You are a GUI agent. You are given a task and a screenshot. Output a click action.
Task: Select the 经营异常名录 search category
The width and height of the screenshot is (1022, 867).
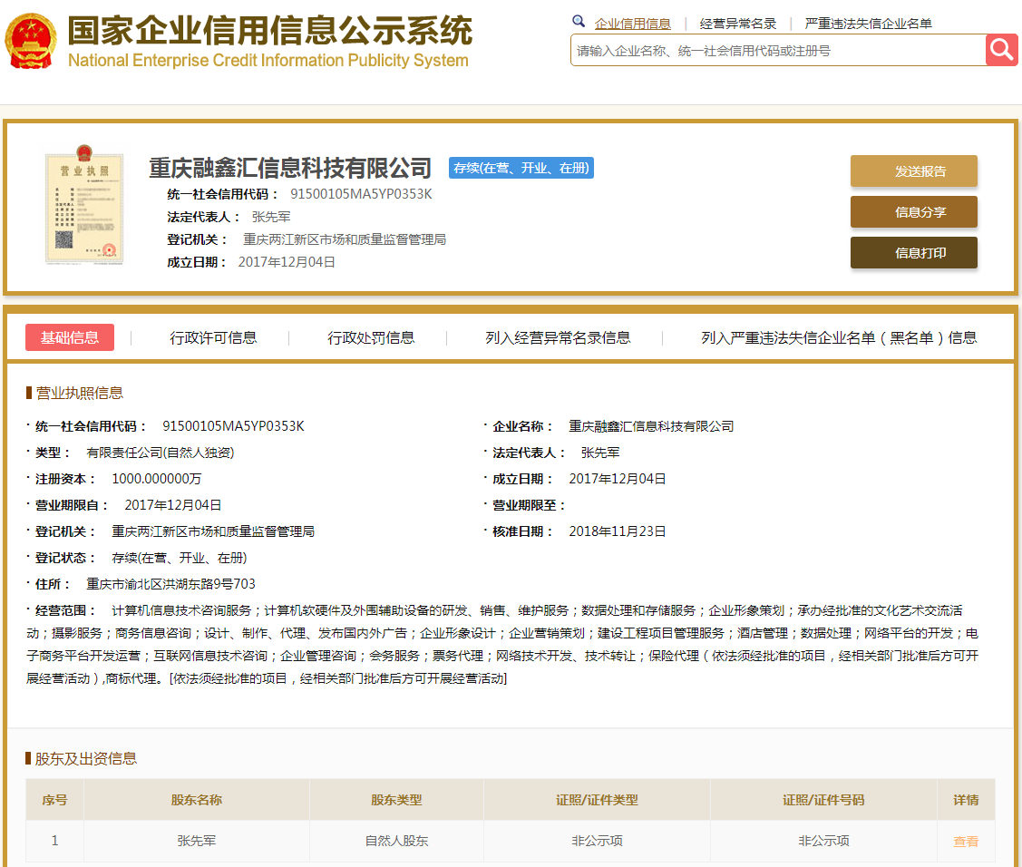click(x=737, y=24)
